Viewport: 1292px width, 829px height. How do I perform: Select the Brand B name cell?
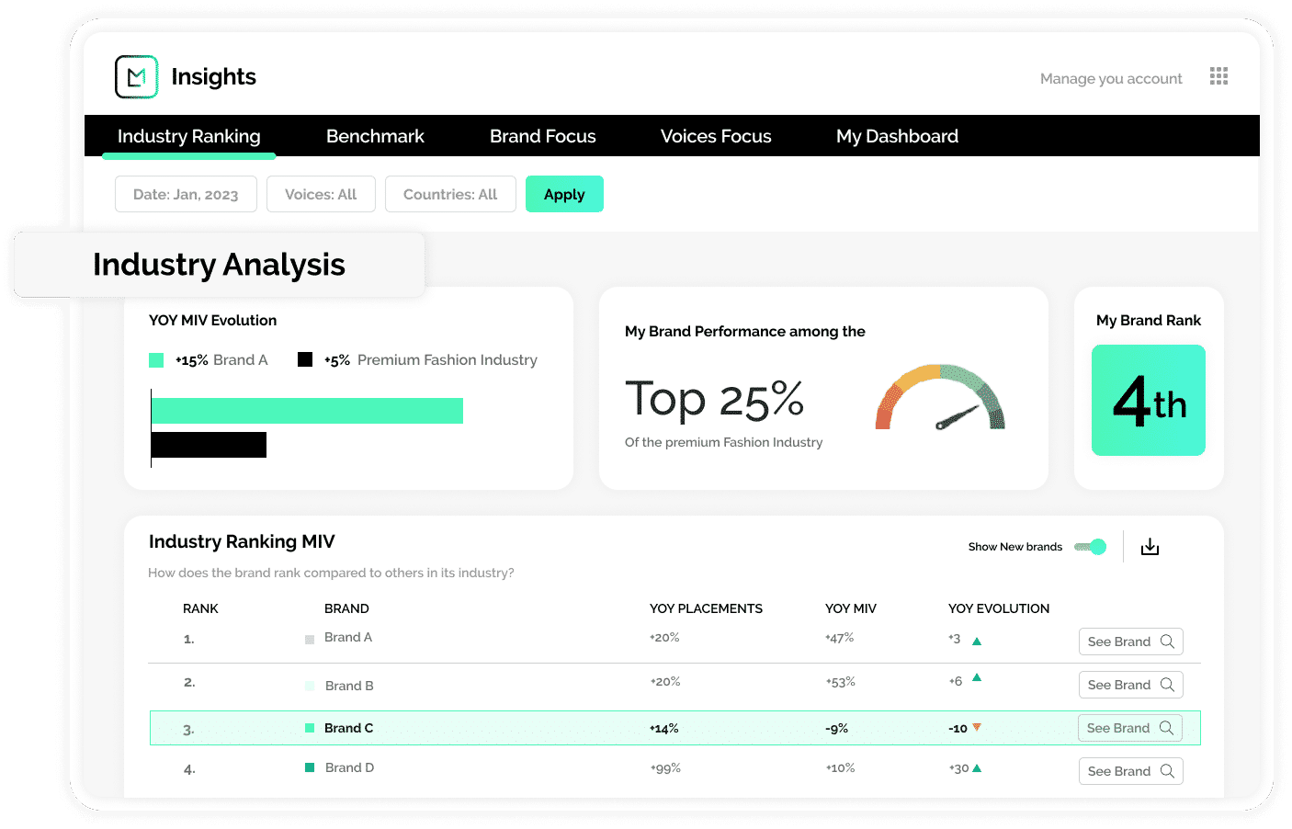point(349,686)
